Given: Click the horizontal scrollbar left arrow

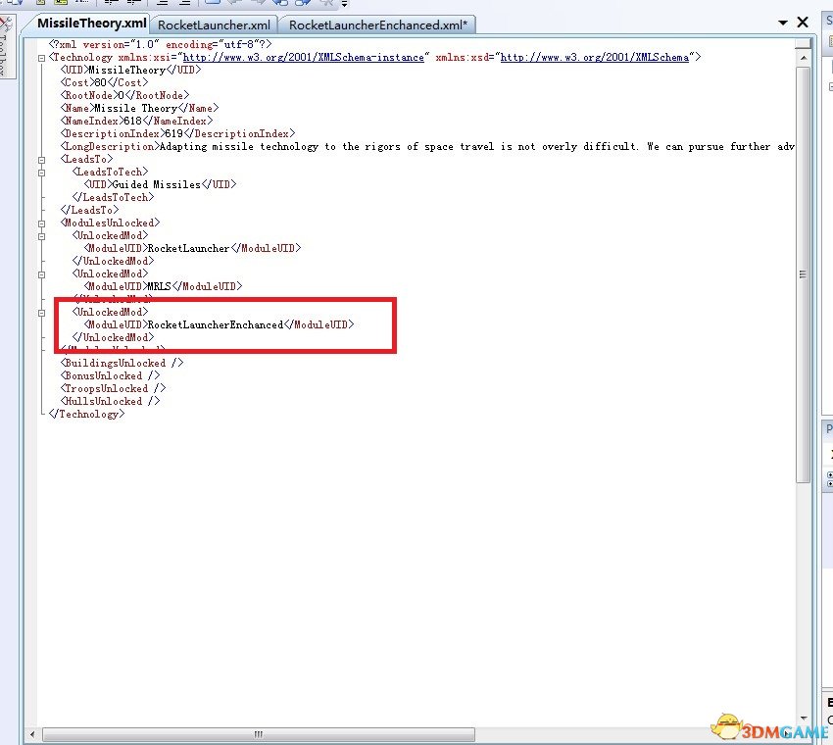Looking at the screenshot, I should (x=32, y=734).
